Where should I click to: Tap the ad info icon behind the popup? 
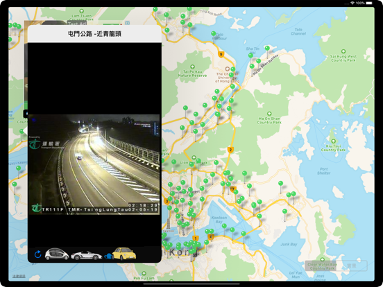click(x=127, y=23)
